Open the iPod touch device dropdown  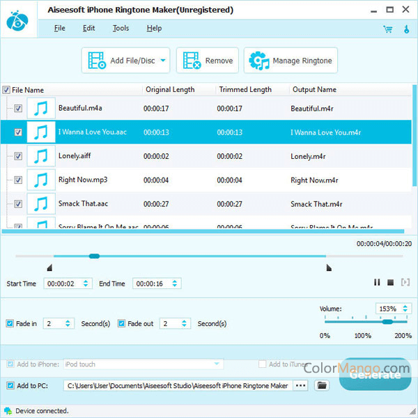coord(218,364)
